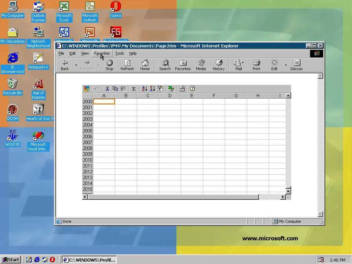Expand the Back button history dropdown arrow
352x264 pixels.
(76, 65)
